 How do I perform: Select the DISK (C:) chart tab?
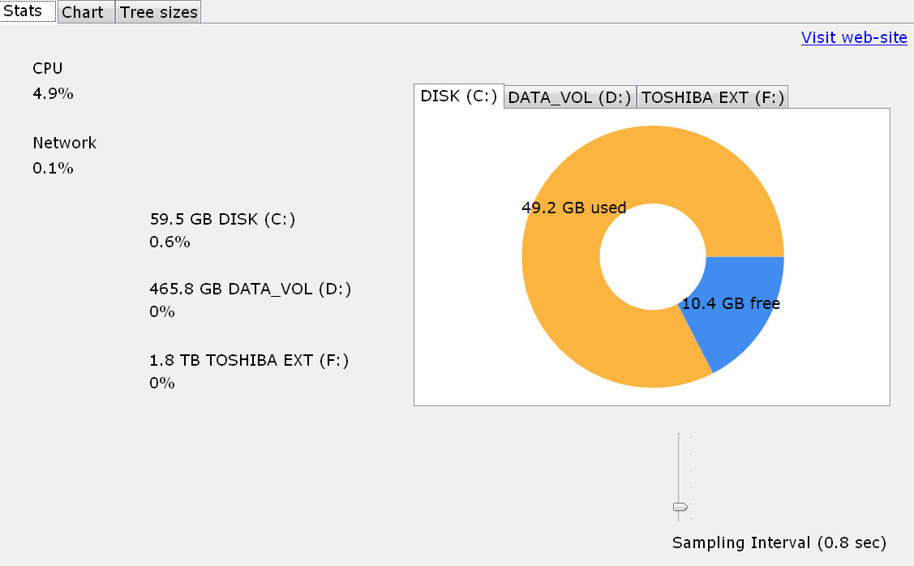tap(459, 96)
